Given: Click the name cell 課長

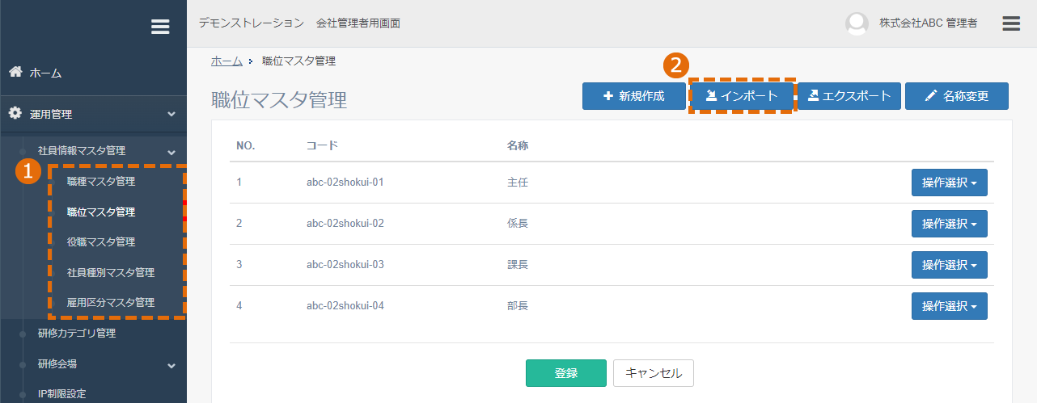Looking at the screenshot, I should coord(518,265).
